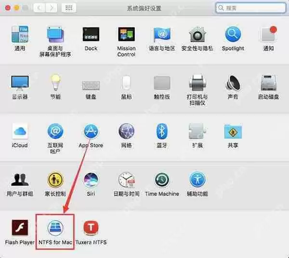Image resolution: width=289 pixels, height=258 pixels.
Task: Open Mission Control preferences
Action: (x=126, y=35)
